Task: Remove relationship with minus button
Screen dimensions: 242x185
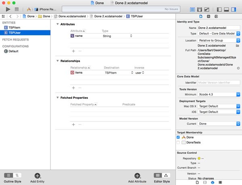Action: tap(80, 88)
